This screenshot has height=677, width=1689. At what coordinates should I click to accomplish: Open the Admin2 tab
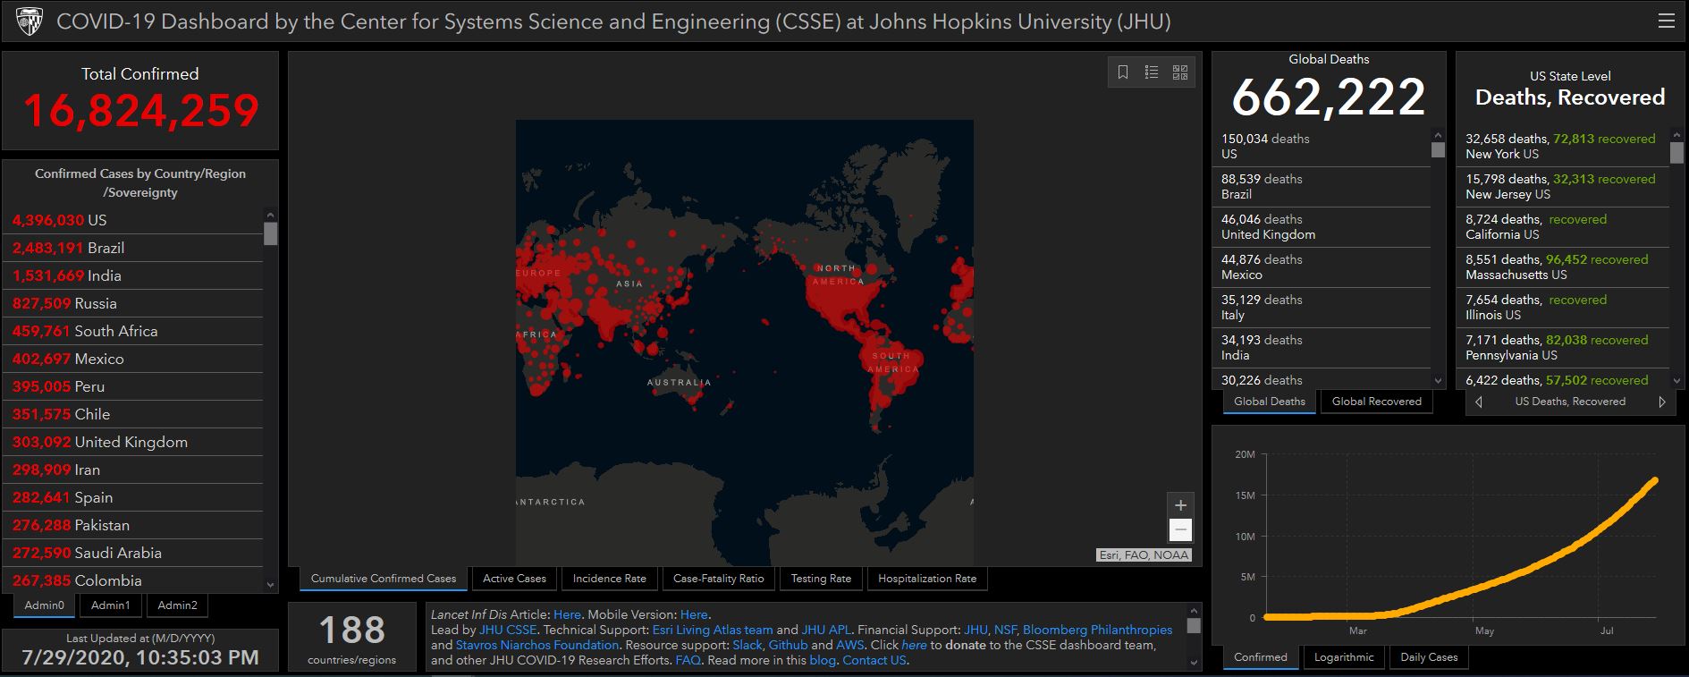click(x=177, y=605)
